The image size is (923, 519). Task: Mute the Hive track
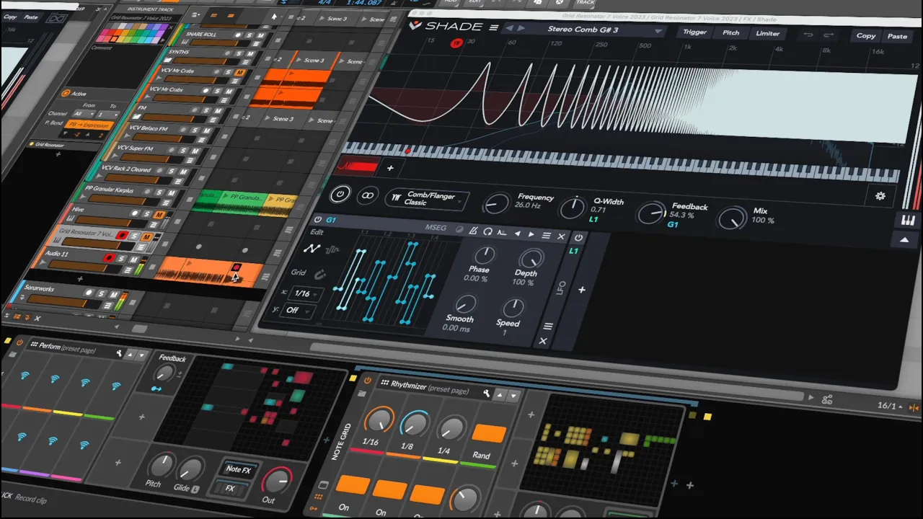[159, 214]
